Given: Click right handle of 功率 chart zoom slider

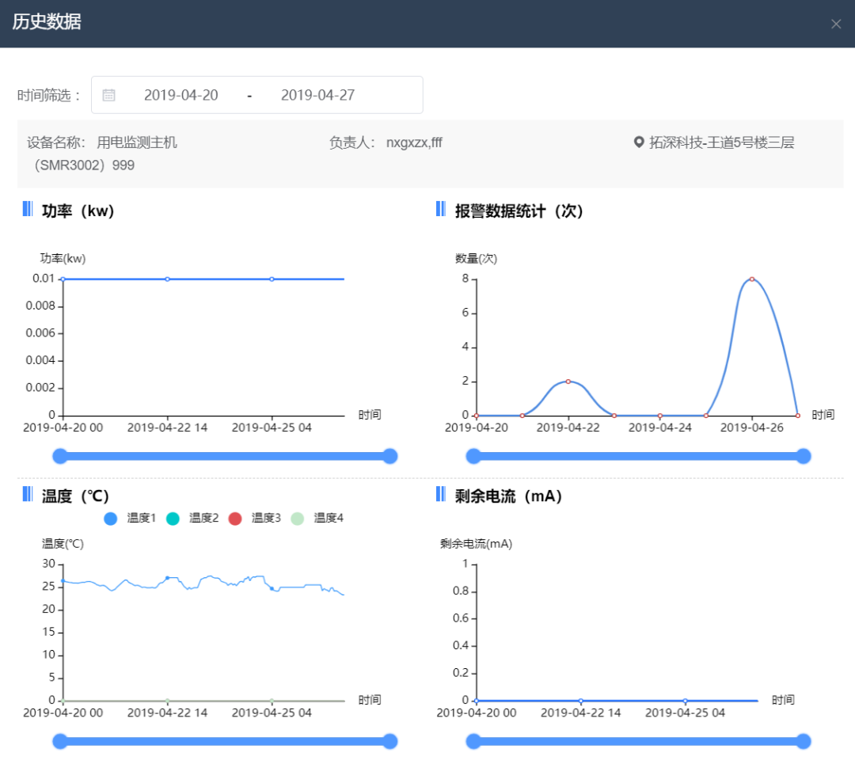Looking at the screenshot, I should pos(389,456).
